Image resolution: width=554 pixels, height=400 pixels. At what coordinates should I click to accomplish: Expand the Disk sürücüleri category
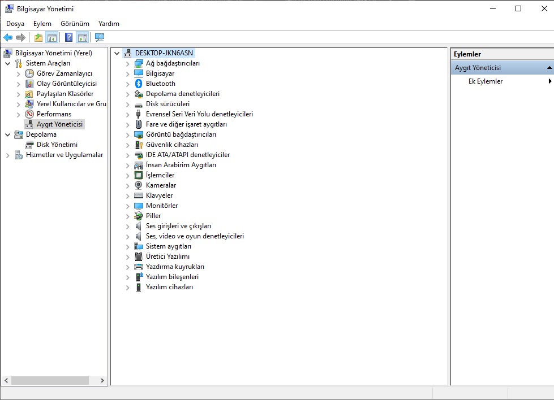(127, 105)
